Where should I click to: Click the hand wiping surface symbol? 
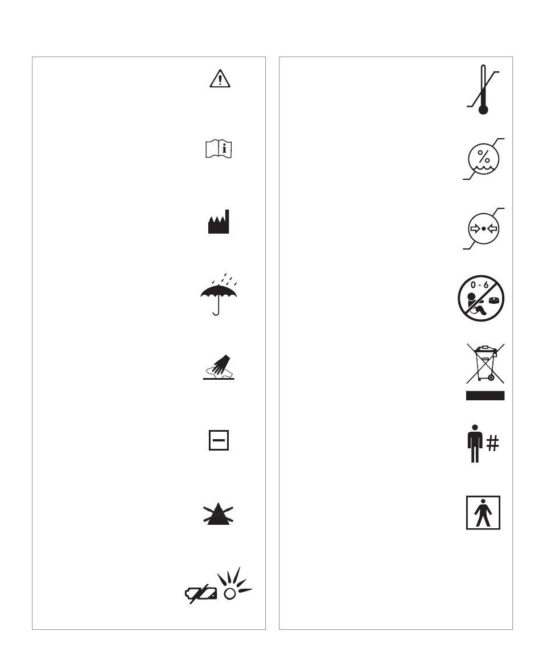(219, 367)
